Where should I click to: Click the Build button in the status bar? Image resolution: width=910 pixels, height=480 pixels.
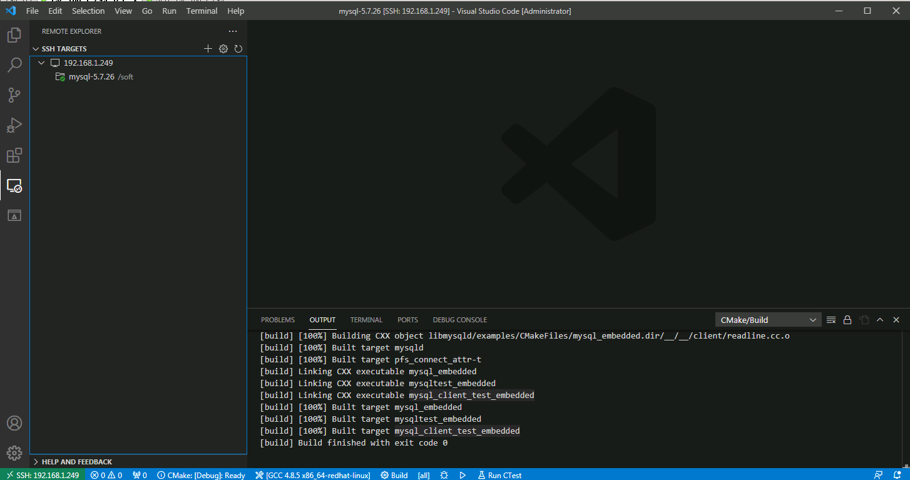(394, 475)
